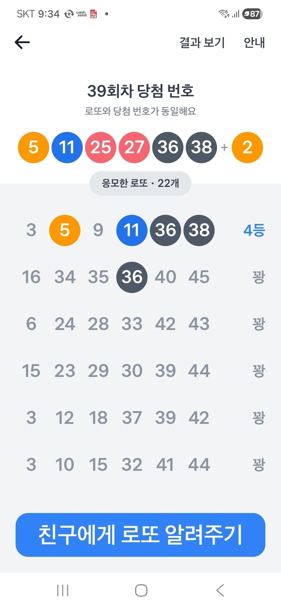The image size is (281, 610).
Task: Tap the blue winning ball 11
Action: pos(67,147)
